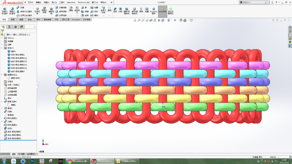The height and width of the screenshot is (164, 292).
Task: Click the 扫描切除 swept cut tool
Action: coord(61,8)
